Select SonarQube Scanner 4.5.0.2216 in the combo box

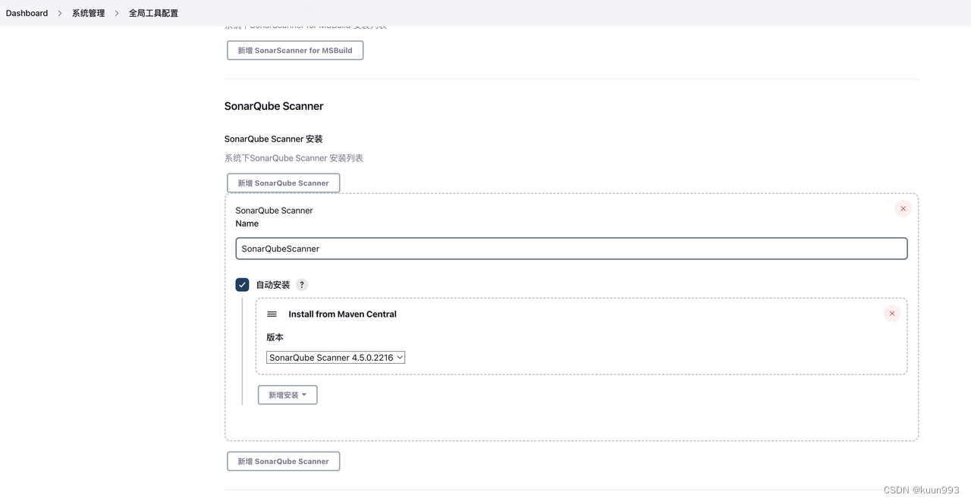[x=330, y=357]
